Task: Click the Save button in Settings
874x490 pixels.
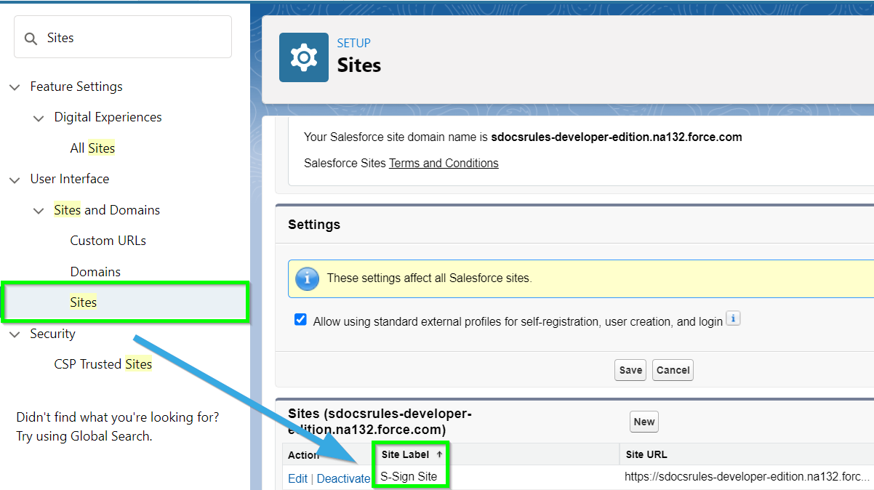Action: (x=630, y=370)
